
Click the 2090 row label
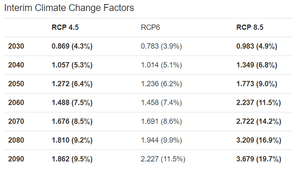(x=16, y=159)
